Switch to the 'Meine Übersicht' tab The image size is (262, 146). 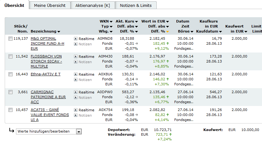[x=50, y=5]
